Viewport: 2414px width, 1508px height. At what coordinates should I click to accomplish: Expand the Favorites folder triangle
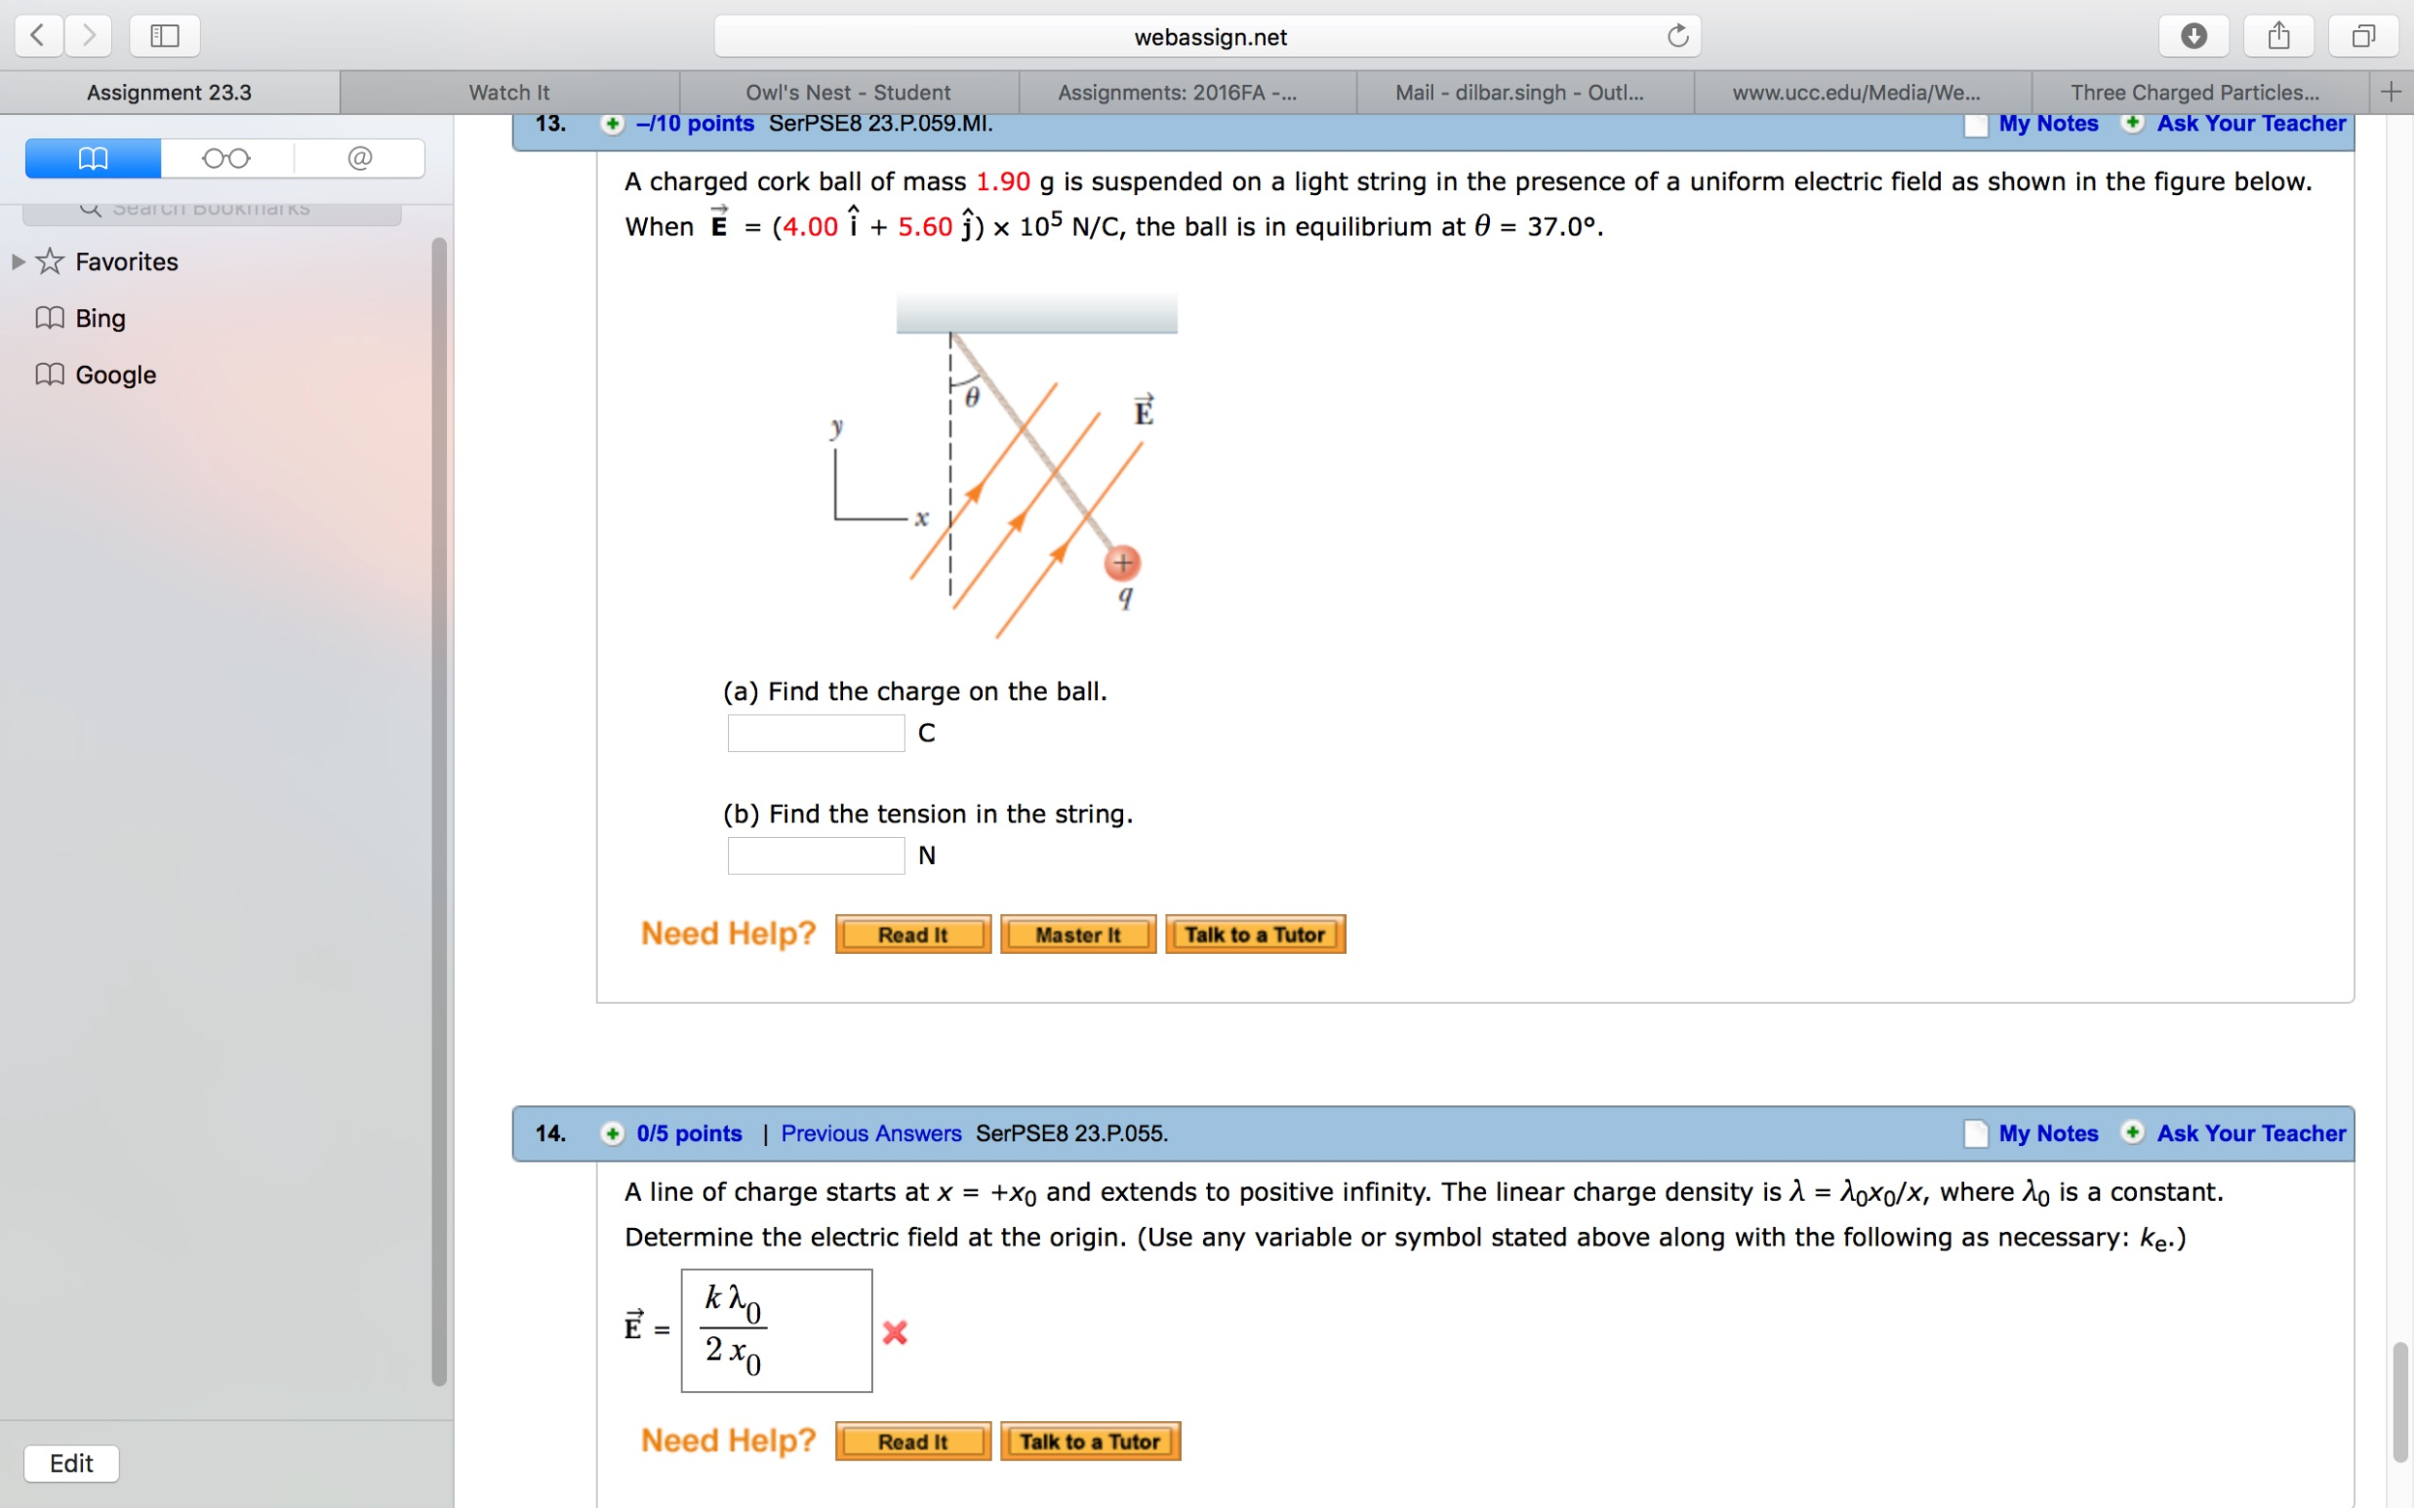coord(18,262)
